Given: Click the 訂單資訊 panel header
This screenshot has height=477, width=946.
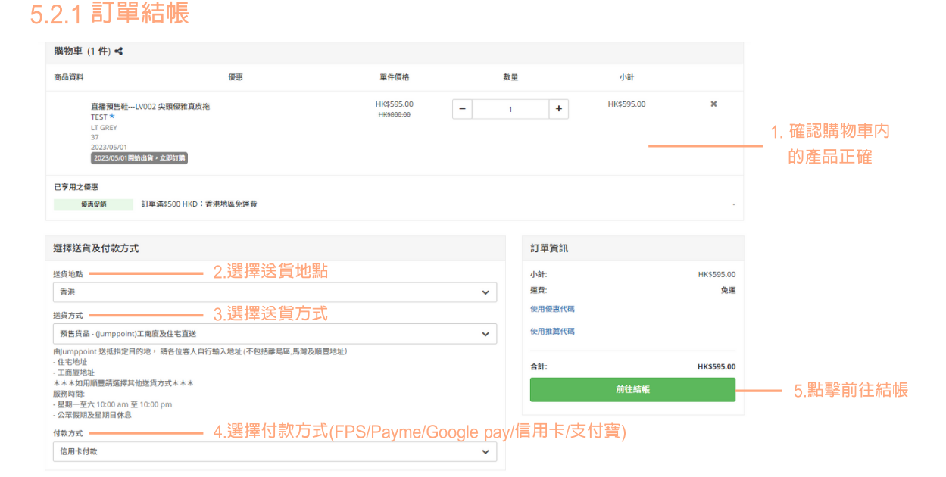Looking at the screenshot, I should click(549, 248).
